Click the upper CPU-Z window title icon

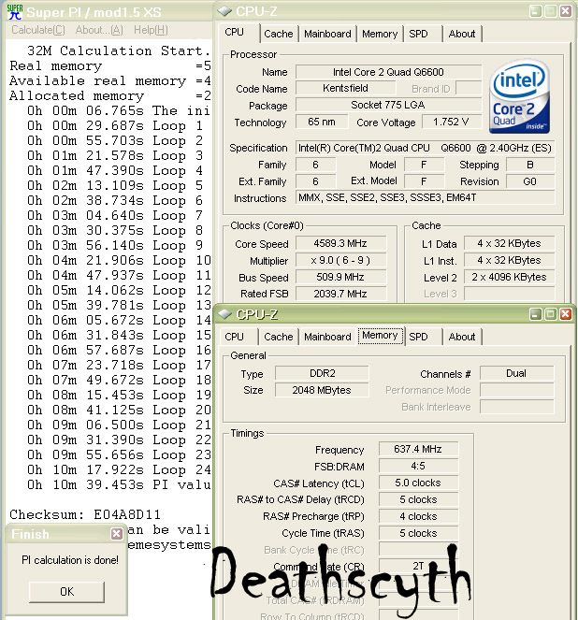tap(224, 11)
